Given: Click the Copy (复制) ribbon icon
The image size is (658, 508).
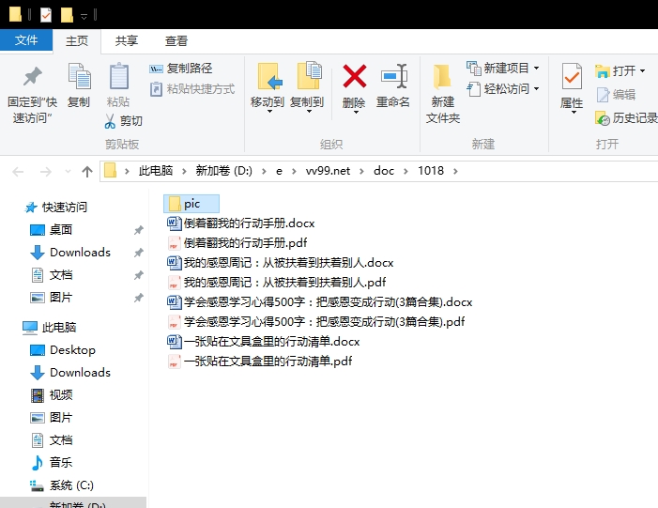Looking at the screenshot, I should click(x=79, y=76).
